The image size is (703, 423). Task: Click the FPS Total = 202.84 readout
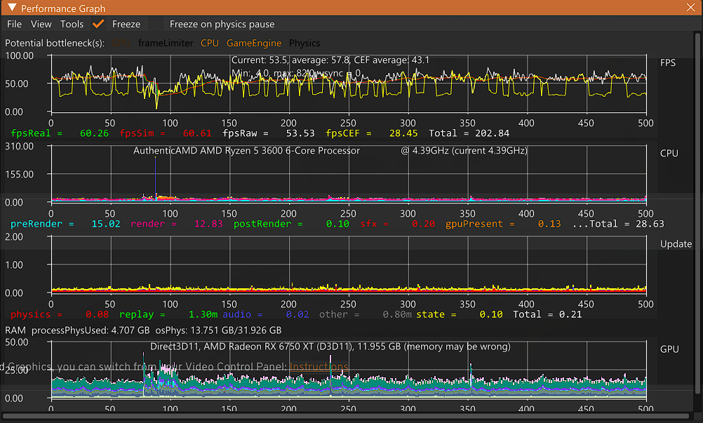469,133
